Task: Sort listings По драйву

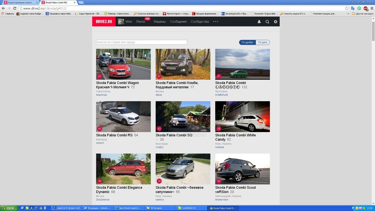Action: [x=247, y=42]
